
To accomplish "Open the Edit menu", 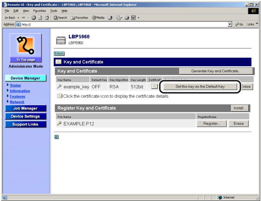I will pyautogui.click(x=16, y=11).
